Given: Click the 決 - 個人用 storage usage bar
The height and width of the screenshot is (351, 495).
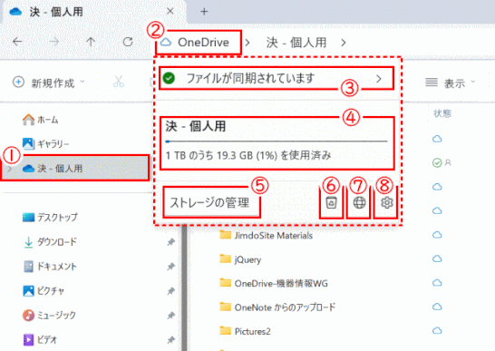Looking at the screenshot, I should coord(277,141).
